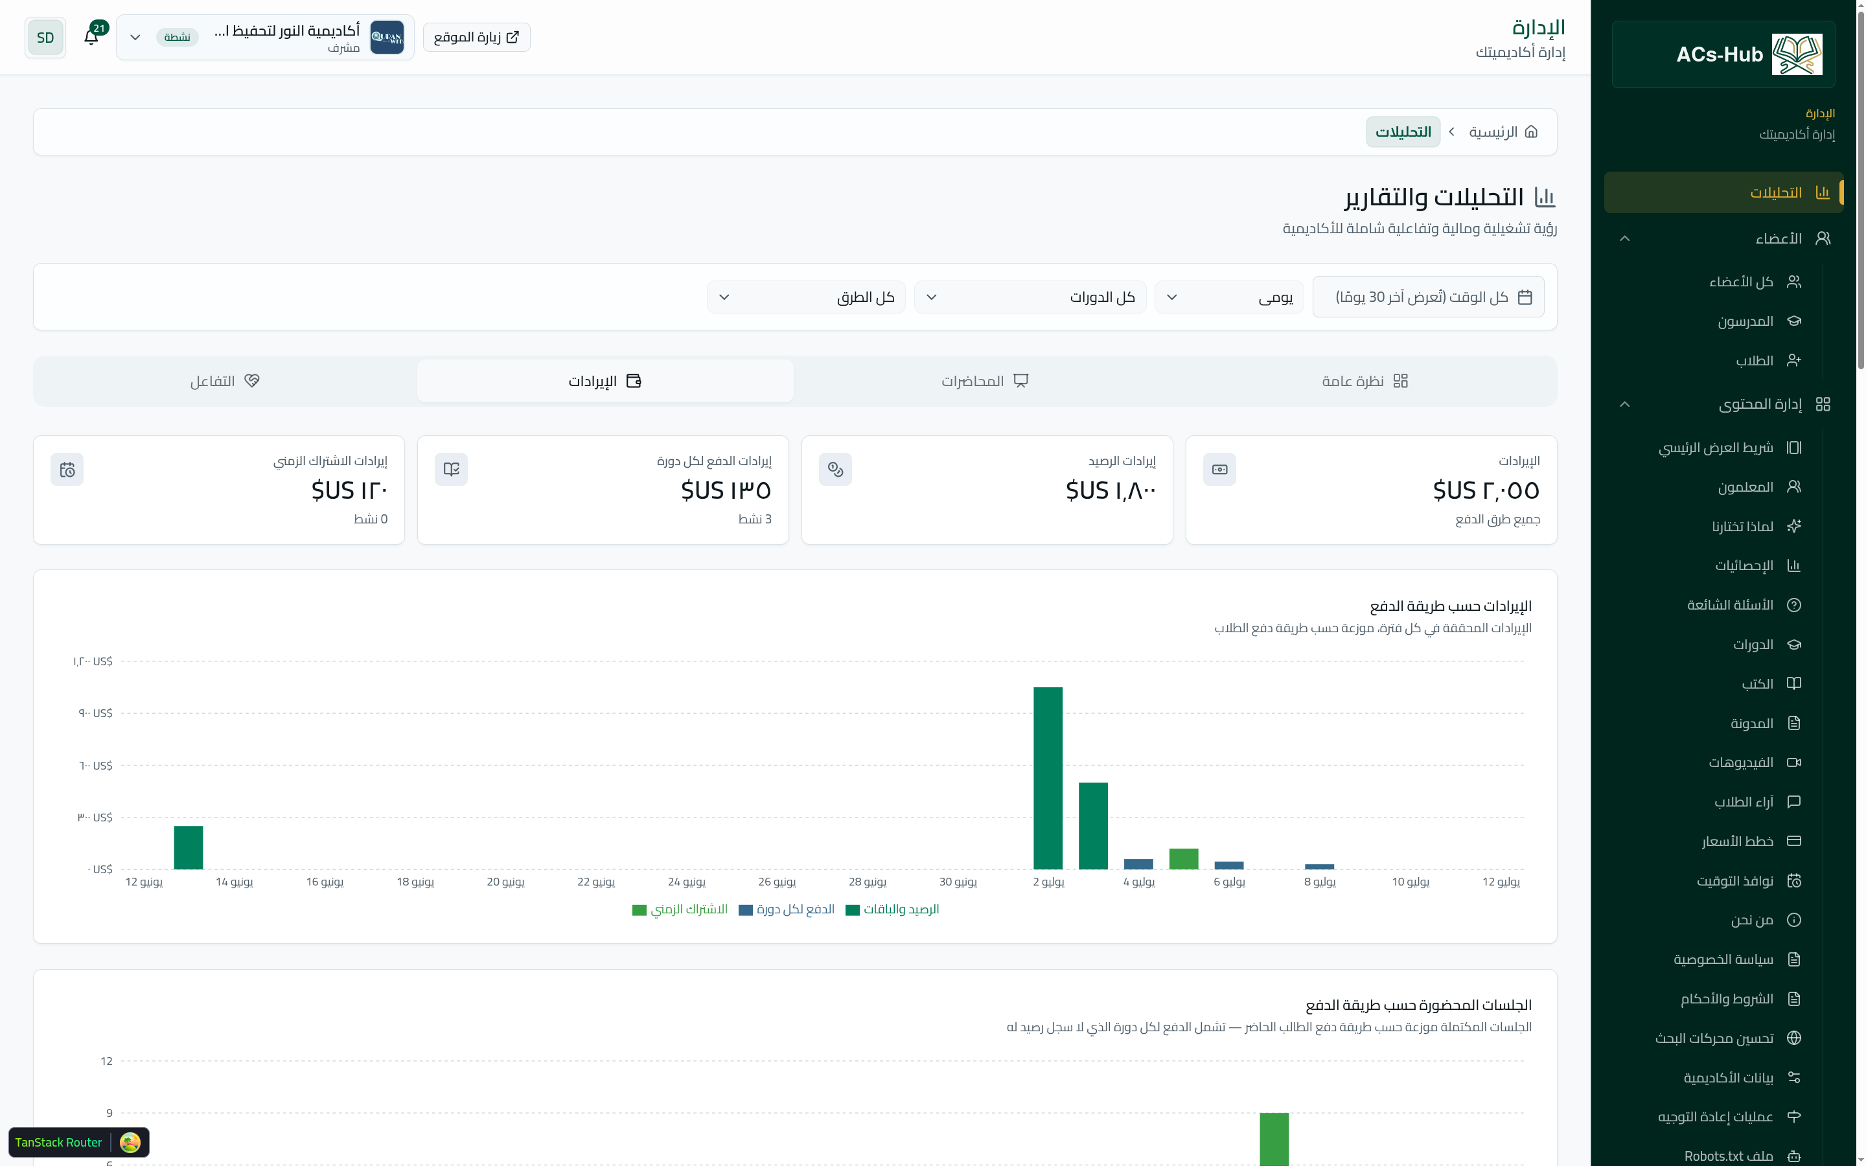Click the نوافذ التوقيت calendar-clock icon
1866x1166 pixels.
click(1793, 881)
